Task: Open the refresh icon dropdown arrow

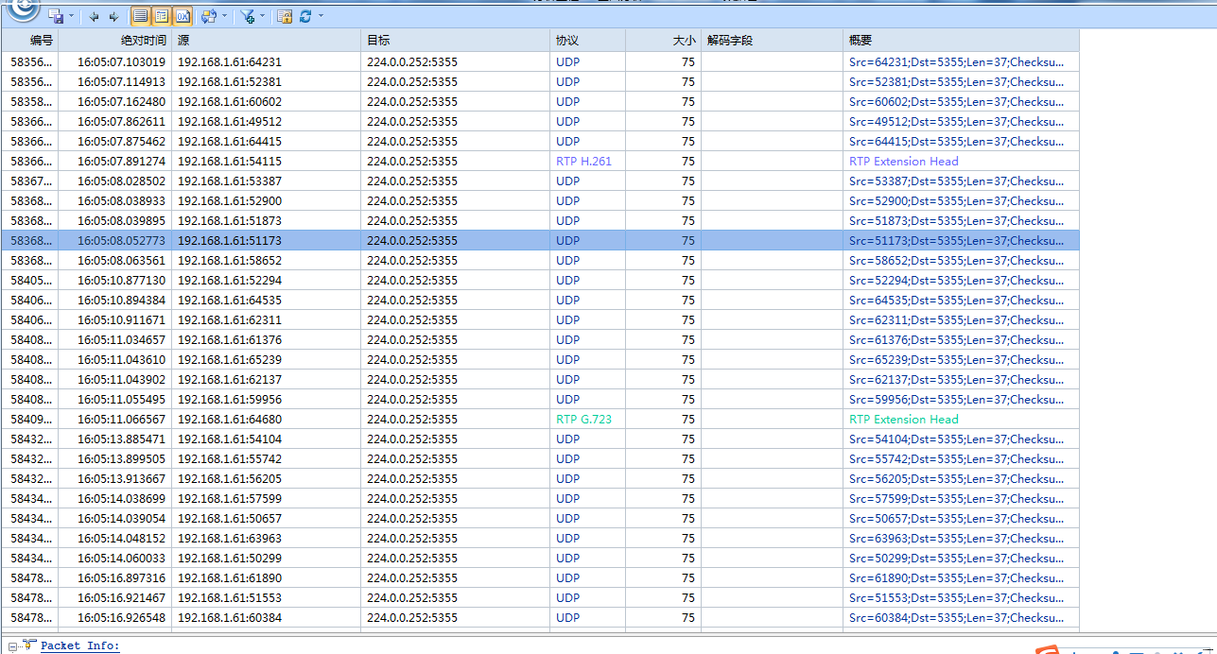Action: [x=321, y=16]
